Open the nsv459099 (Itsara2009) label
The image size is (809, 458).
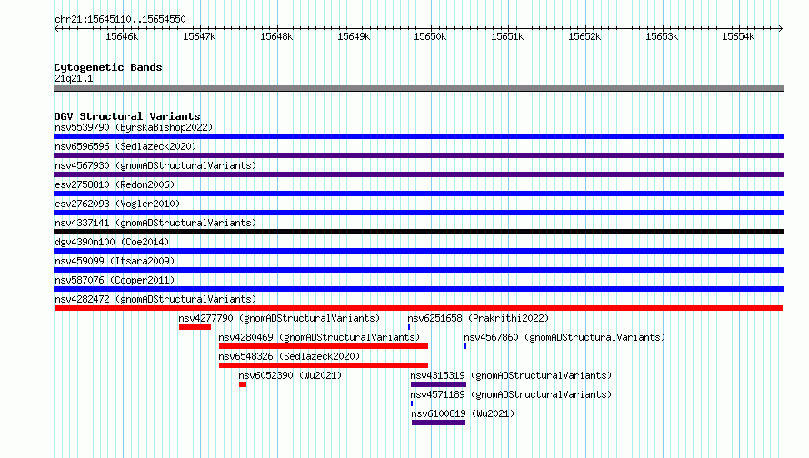(115, 261)
